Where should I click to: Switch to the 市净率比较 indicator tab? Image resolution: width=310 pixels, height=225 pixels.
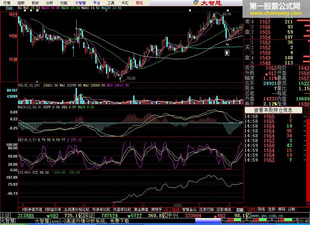click(x=101, y=209)
